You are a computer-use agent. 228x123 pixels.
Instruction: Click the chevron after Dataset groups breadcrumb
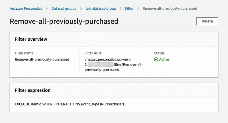coord(81,9)
